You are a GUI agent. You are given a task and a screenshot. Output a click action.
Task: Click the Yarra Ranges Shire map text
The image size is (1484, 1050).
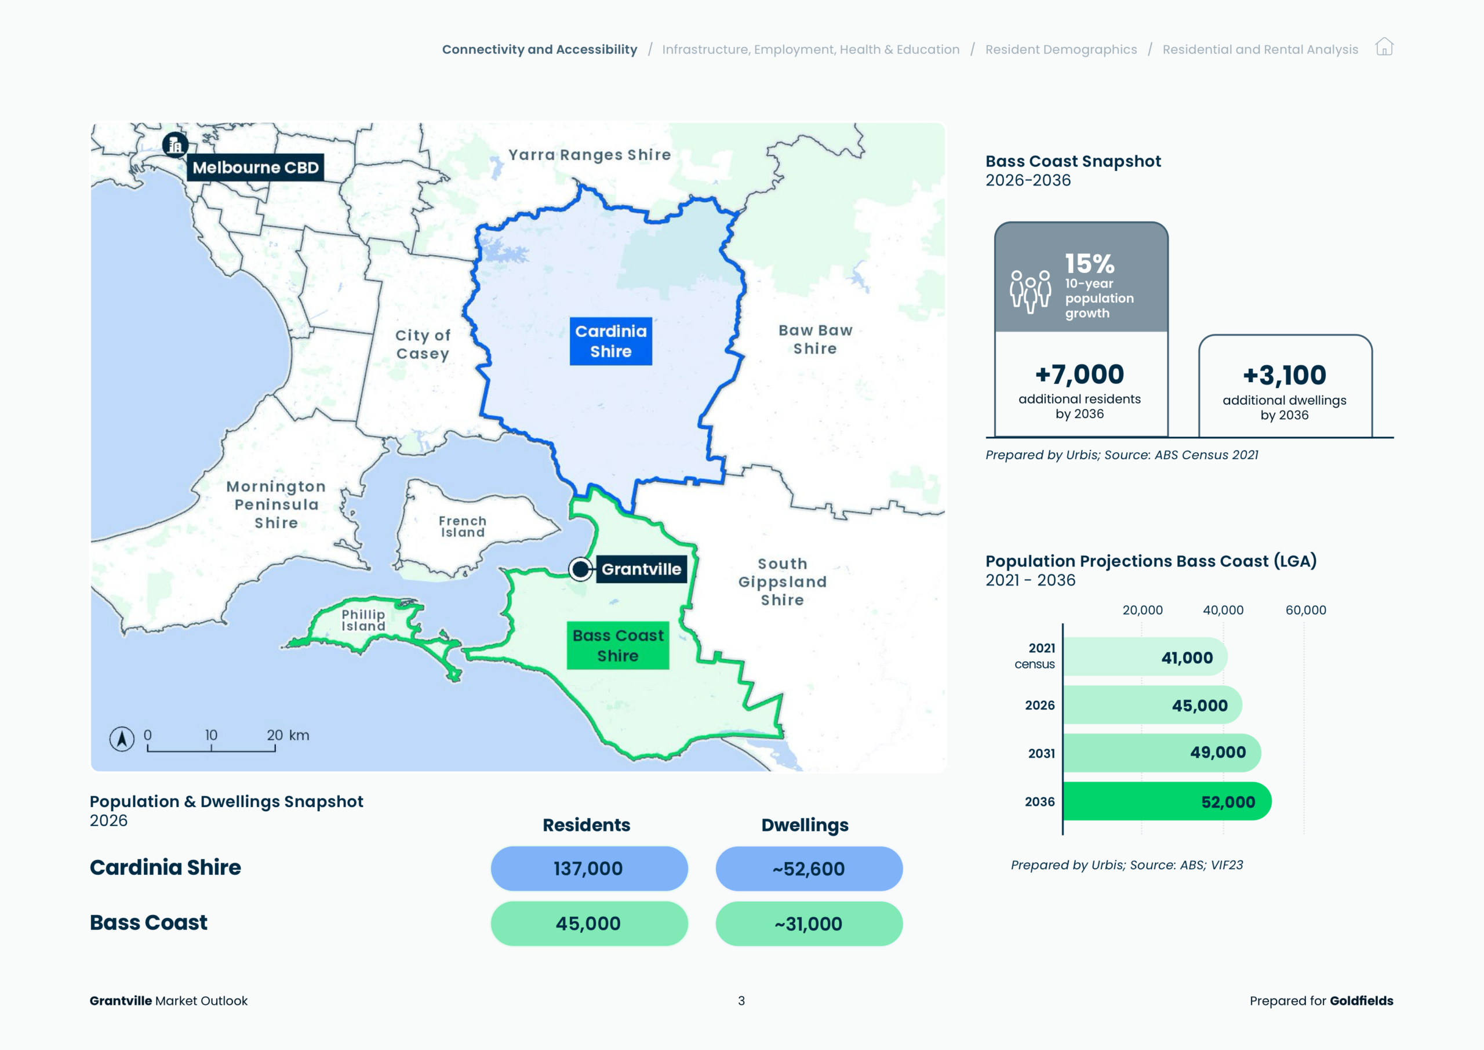coord(590,155)
